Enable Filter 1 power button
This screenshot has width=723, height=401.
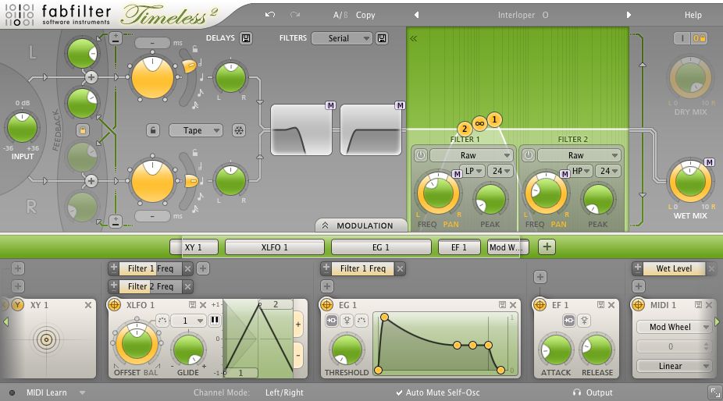click(x=421, y=155)
